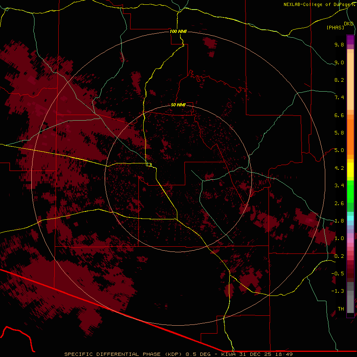Screen dimensions: 357x357
Task: Click the 2.6 value on the color scale
Action: (339, 203)
